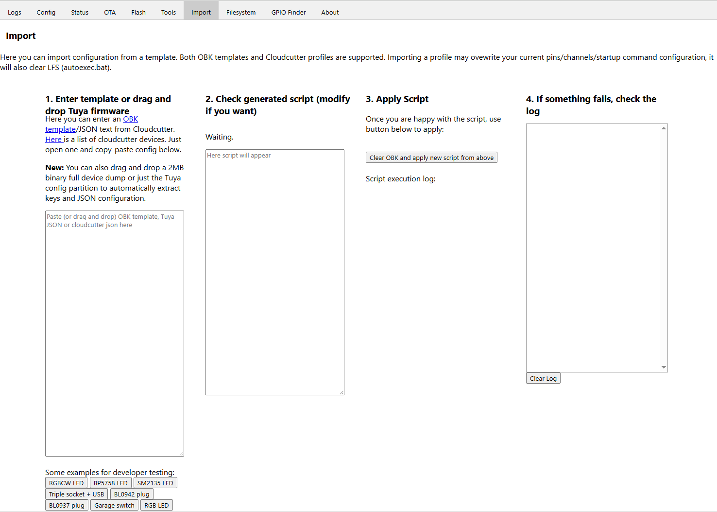Click 'Some examples for developer testing:' text
717x512 pixels.
(x=110, y=472)
